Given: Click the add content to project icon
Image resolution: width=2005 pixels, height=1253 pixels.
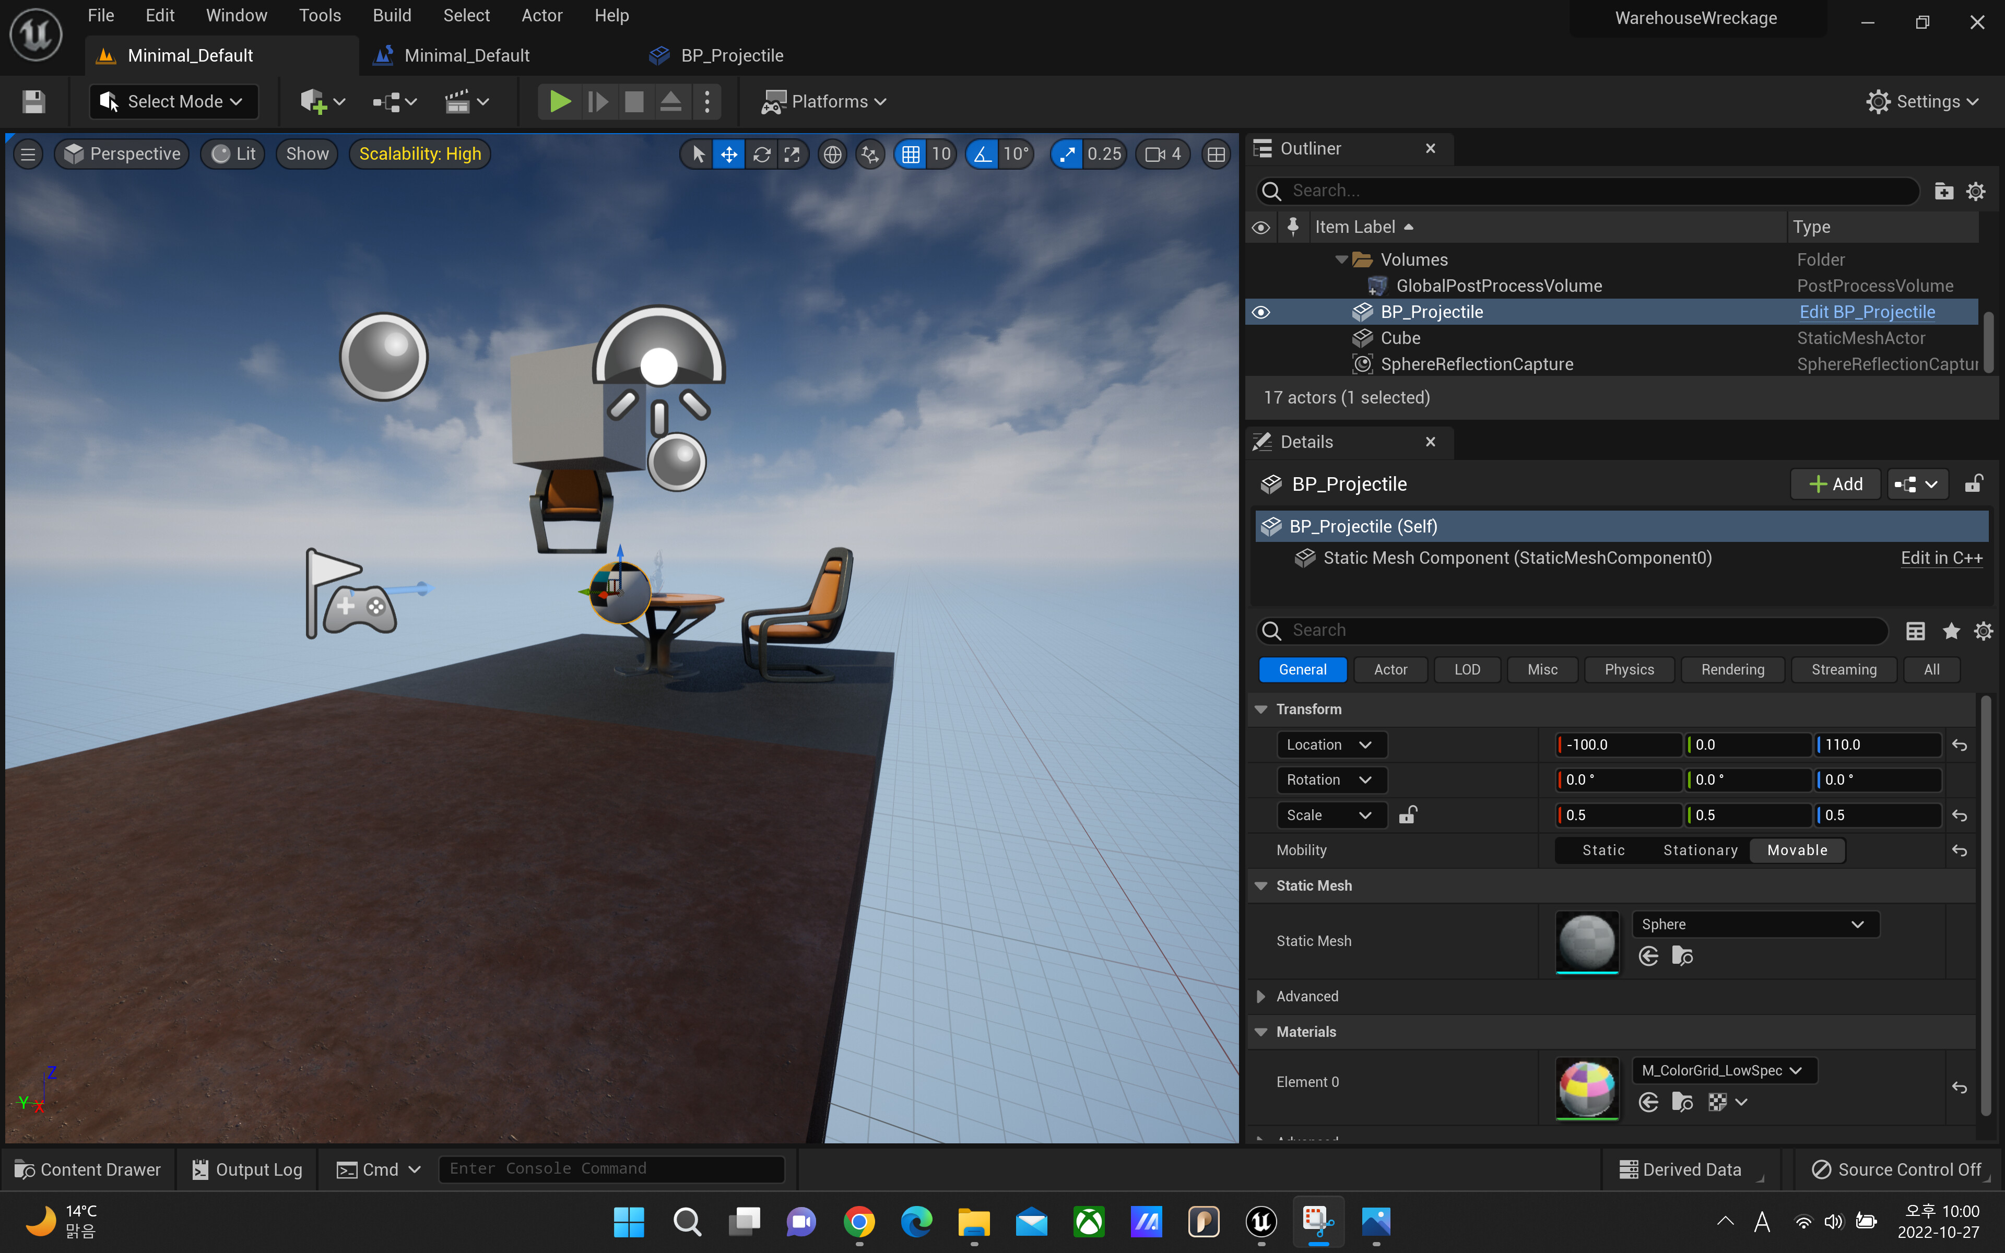Looking at the screenshot, I should 313,101.
